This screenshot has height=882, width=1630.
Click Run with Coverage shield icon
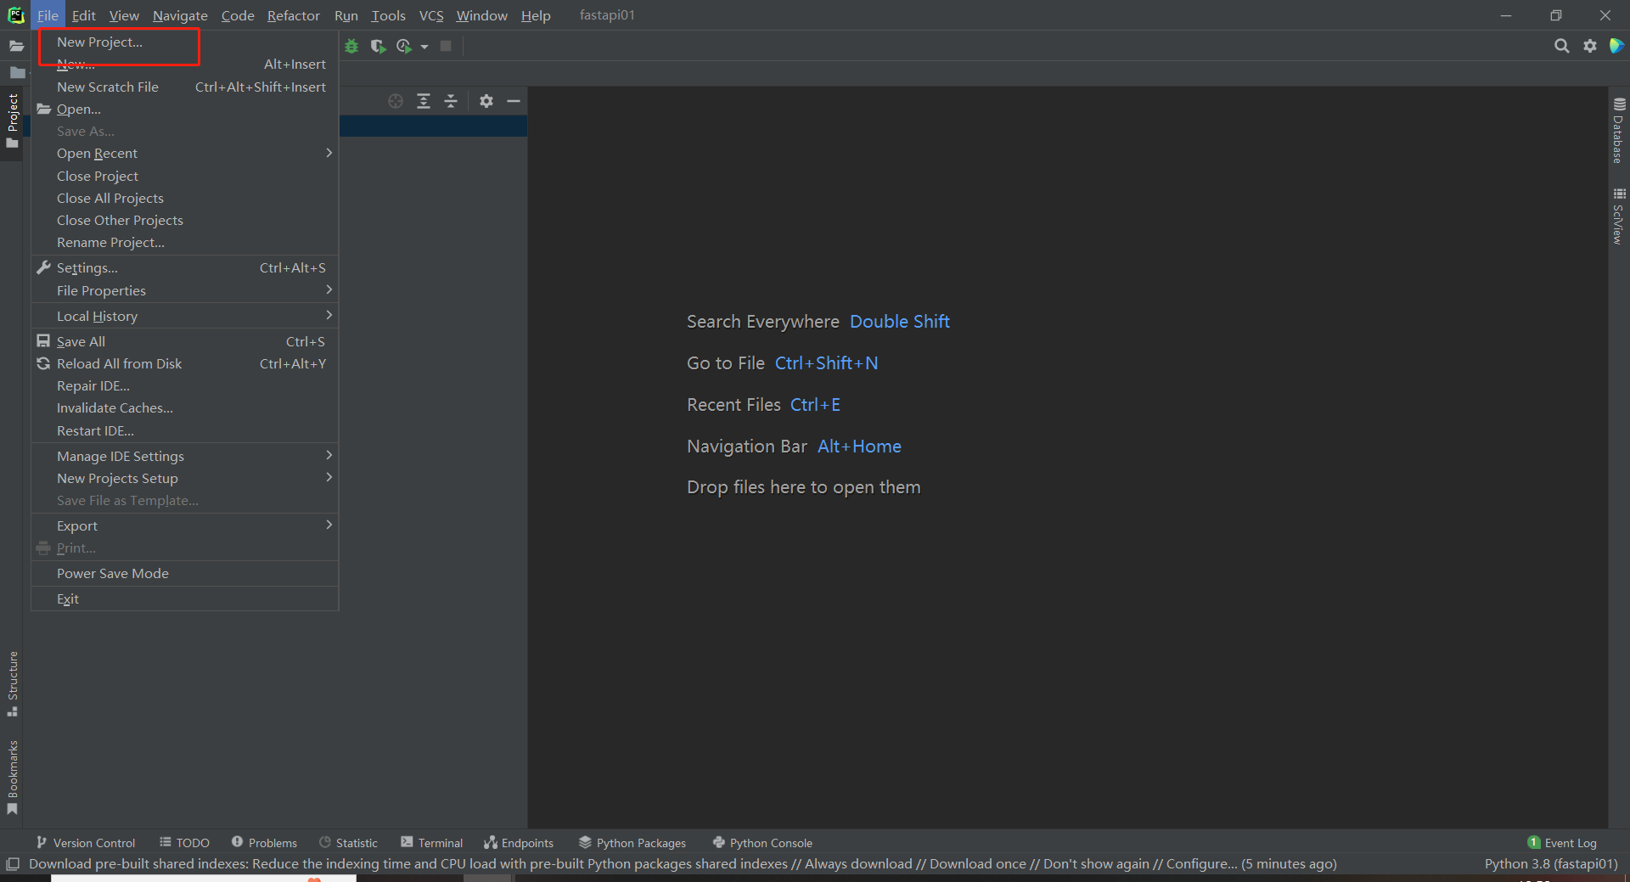378,46
